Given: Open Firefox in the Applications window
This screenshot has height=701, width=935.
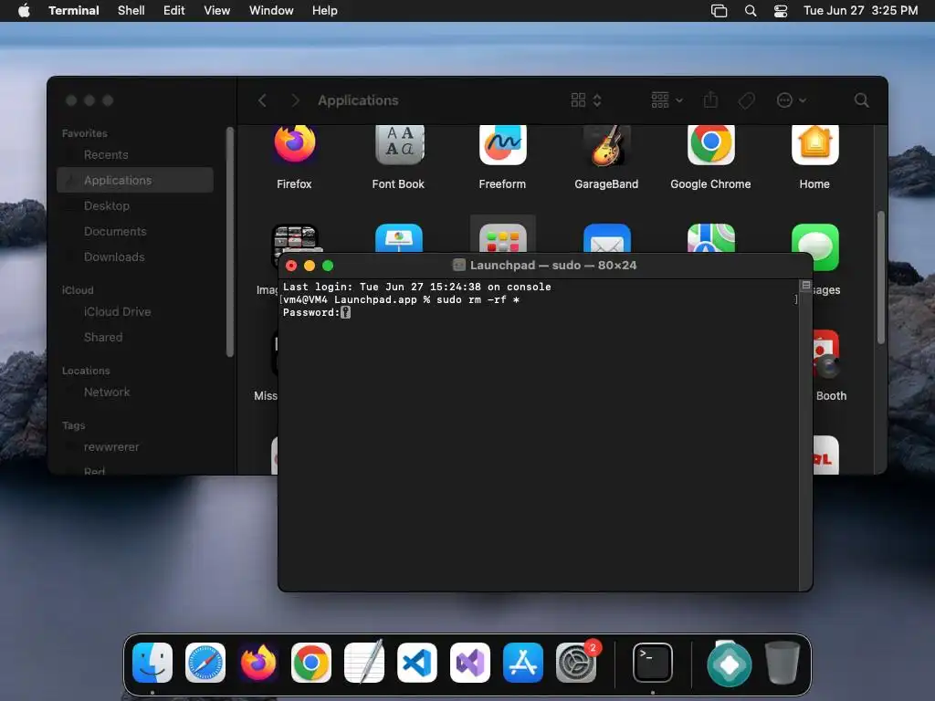Looking at the screenshot, I should click(x=295, y=144).
